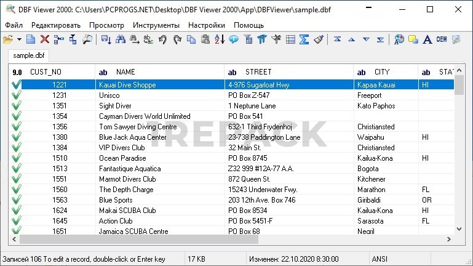
Task: Open the Файл menu
Action: 14,25
